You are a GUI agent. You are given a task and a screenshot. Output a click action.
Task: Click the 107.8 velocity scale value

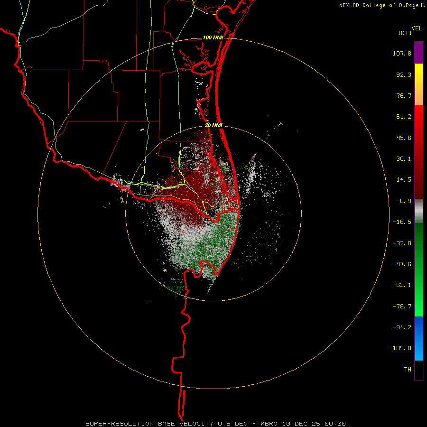(x=402, y=53)
